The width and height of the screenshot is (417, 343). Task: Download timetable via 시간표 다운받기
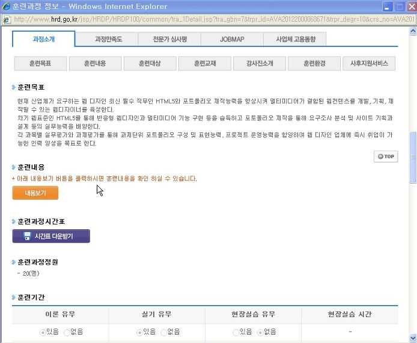[51, 236]
